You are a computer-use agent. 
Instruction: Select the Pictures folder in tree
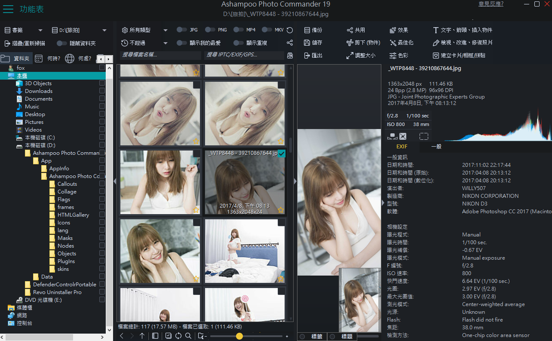(x=34, y=122)
